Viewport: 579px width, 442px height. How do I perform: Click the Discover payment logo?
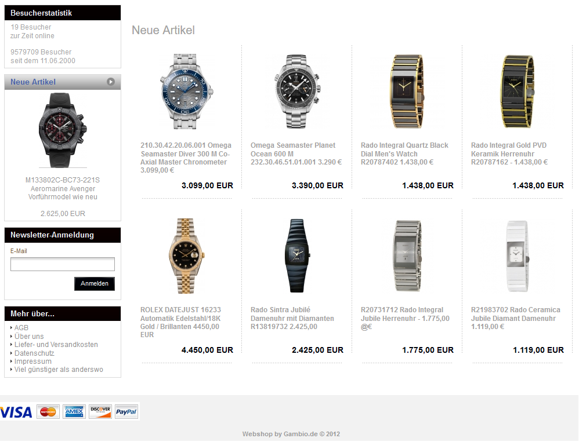pos(100,412)
